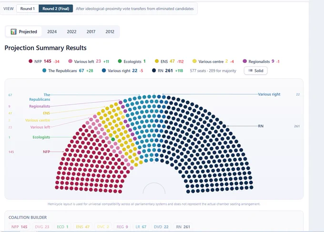Click the RN legend dark navy dot
This screenshot has height=232, width=324.
click(154, 70)
